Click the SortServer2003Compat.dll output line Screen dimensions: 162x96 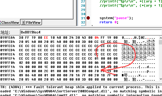coord(81,91)
